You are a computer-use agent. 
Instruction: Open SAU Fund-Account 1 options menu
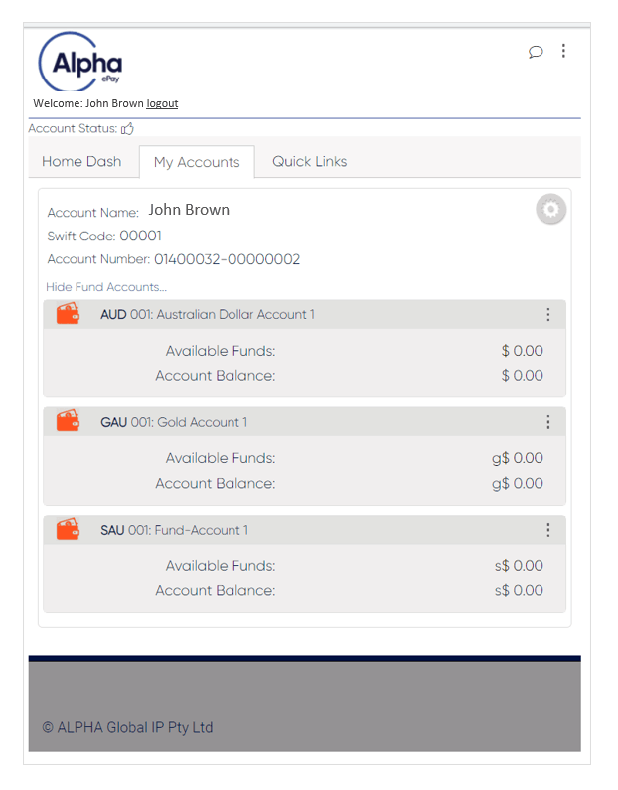click(547, 530)
